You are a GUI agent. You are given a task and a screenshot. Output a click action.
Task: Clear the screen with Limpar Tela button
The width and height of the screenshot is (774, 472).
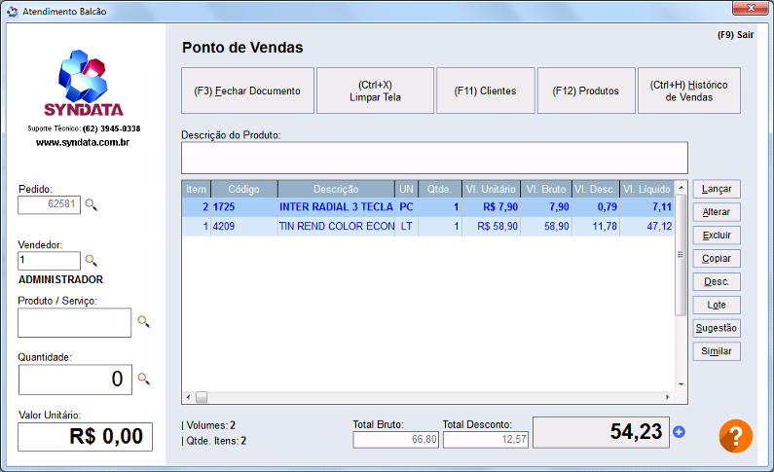pyautogui.click(x=375, y=91)
